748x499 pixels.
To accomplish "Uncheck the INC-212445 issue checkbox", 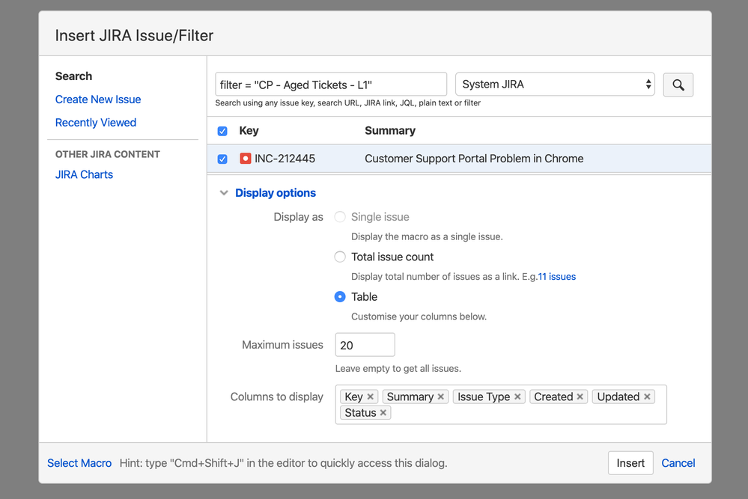I will [222, 159].
